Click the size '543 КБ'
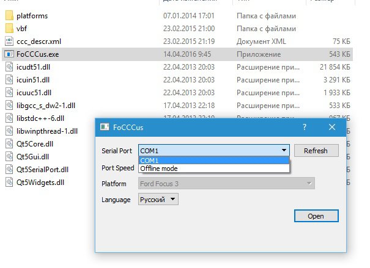 (339, 54)
